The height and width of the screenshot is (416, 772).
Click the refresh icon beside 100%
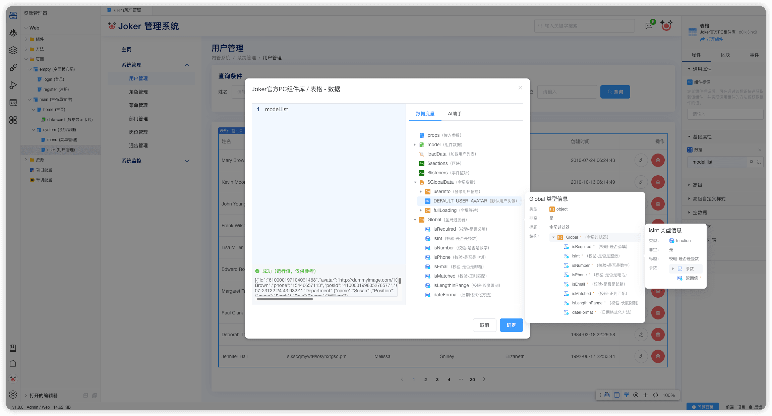(x=656, y=395)
